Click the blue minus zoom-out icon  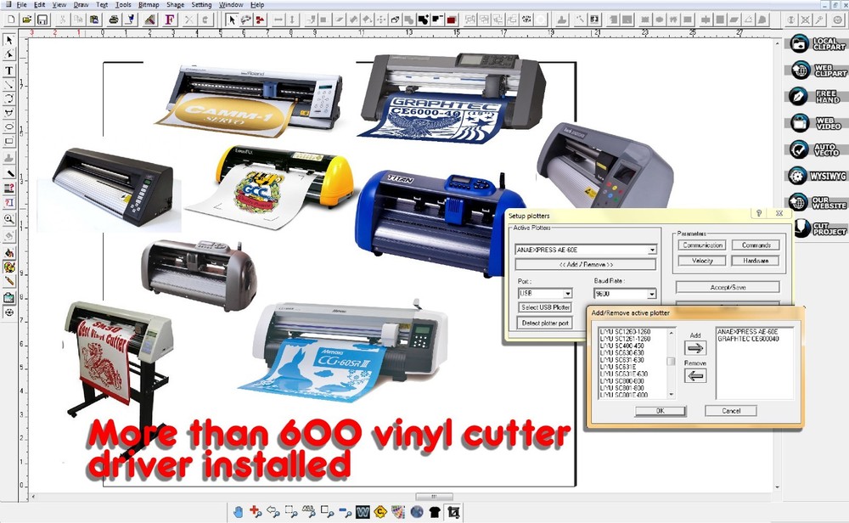tap(345, 512)
